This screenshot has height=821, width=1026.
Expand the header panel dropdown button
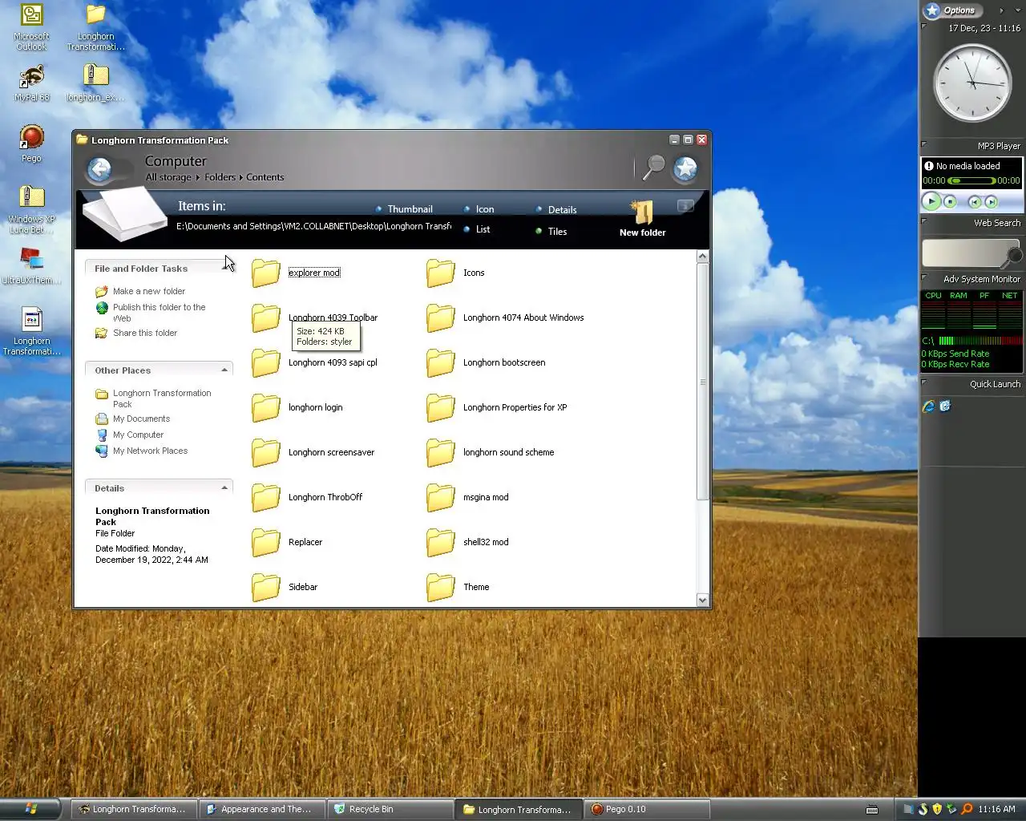pos(685,206)
